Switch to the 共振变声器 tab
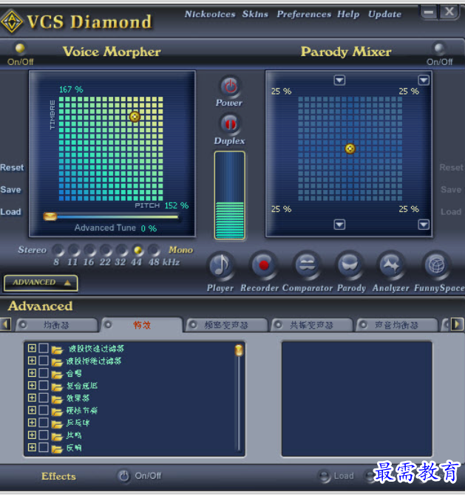Screen dimensions: 465x495 pyautogui.click(x=312, y=325)
